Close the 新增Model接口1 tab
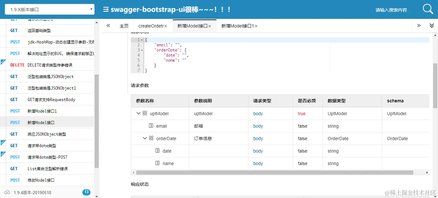 pos(256,26)
